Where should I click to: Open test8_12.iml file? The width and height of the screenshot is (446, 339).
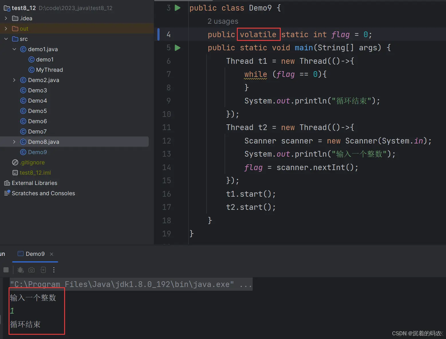click(35, 173)
